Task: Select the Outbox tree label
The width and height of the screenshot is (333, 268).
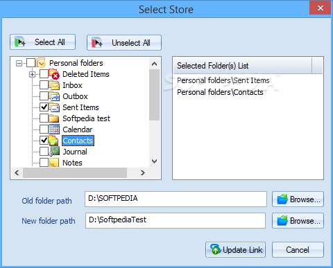Action: point(75,96)
